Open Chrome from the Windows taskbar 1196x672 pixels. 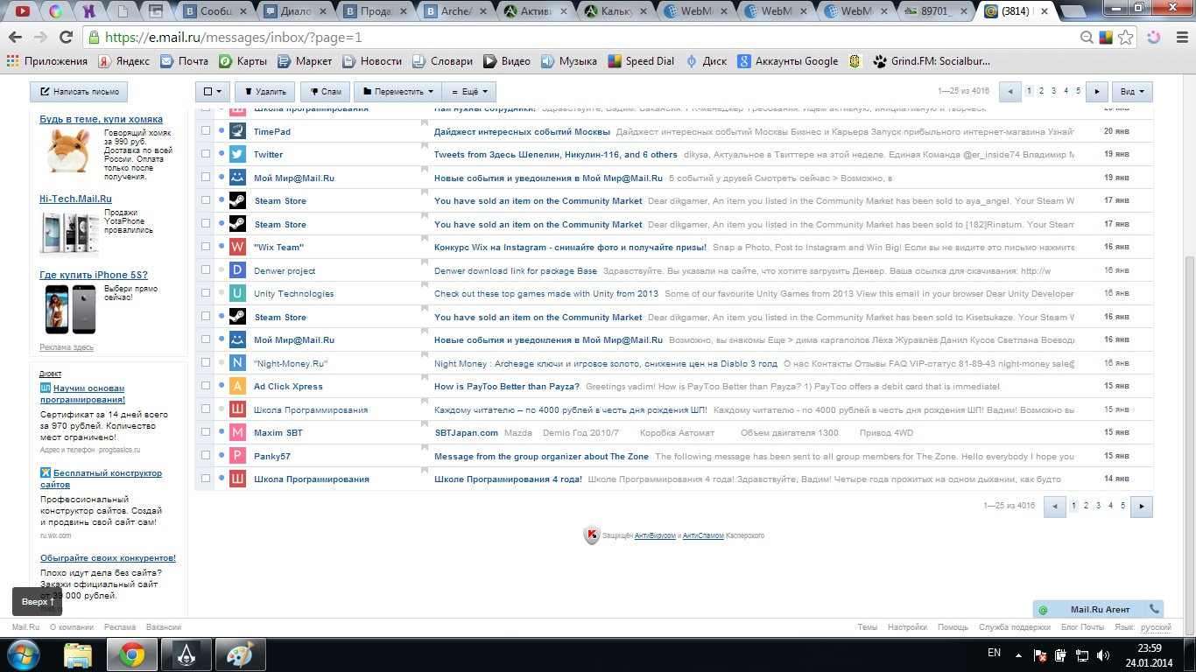132,654
